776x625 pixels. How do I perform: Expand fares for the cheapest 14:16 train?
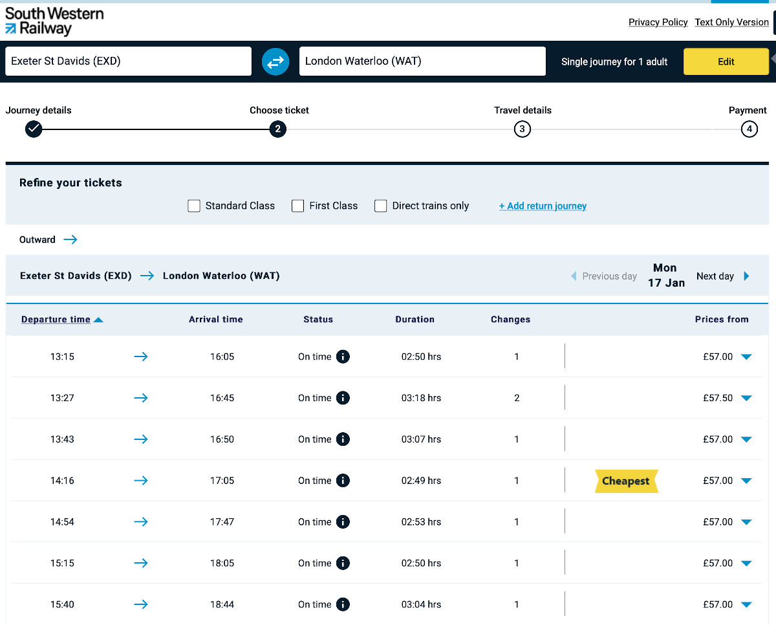point(746,481)
